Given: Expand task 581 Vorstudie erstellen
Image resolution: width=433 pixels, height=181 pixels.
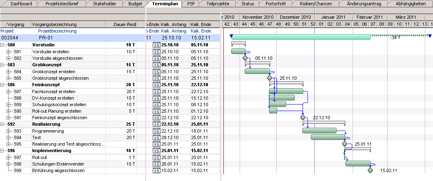Looking at the screenshot, I should [x=8, y=52].
